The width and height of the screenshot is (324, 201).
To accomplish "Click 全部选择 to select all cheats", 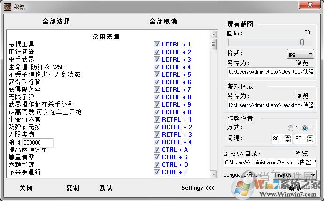I will [56, 21].
